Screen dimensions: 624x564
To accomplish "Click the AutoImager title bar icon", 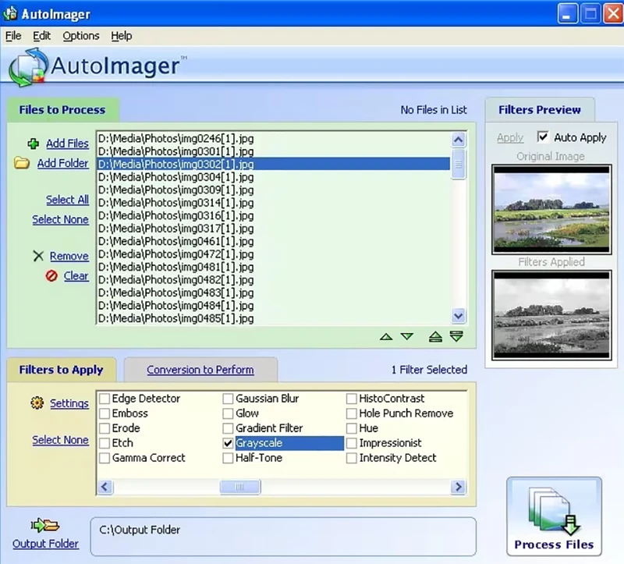I will click(x=10, y=13).
